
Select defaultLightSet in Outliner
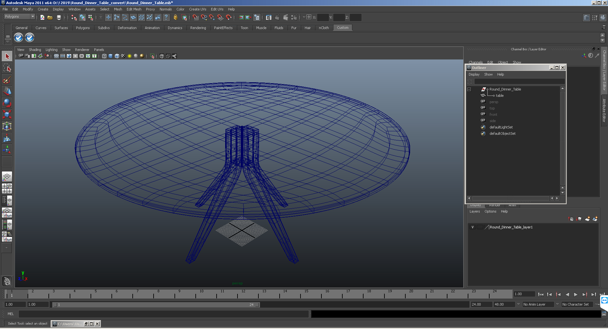[x=501, y=127]
